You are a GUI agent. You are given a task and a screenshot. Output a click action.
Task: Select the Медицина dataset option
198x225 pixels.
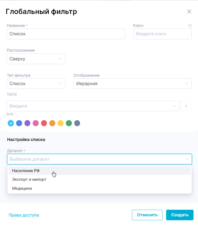(22, 188)
